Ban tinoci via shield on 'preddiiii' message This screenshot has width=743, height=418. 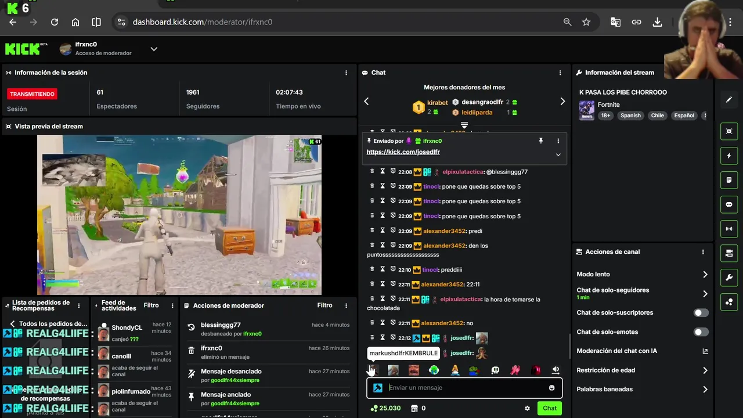[393, 269]
